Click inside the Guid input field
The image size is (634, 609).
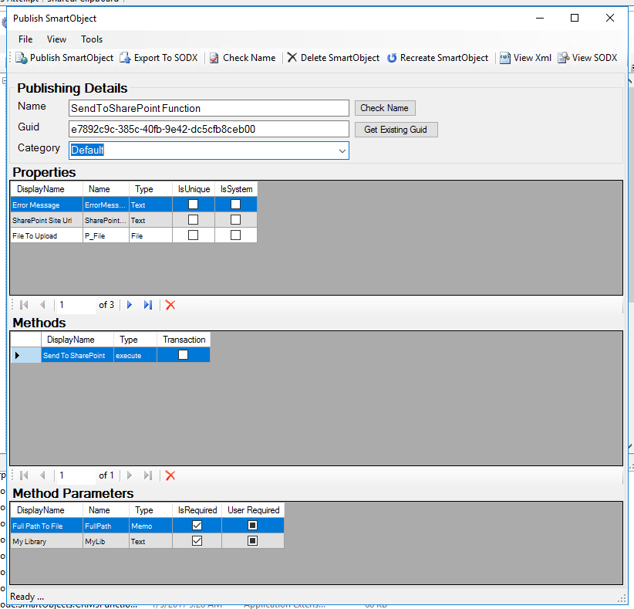click(x=208, y=129)
